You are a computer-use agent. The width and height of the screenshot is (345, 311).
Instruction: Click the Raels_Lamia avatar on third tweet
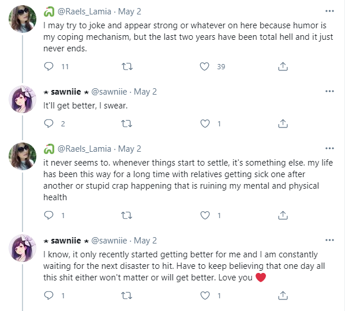pyautogui.click(x=22, y=156)
